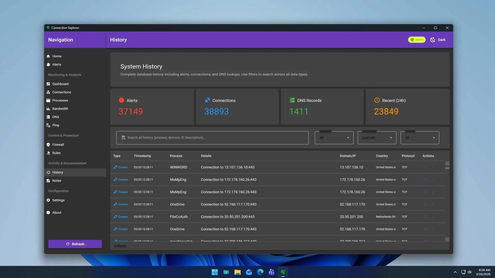Select the Firewall shield icon
The height and width of the screenshot is (278, 495).
point(48,145)
